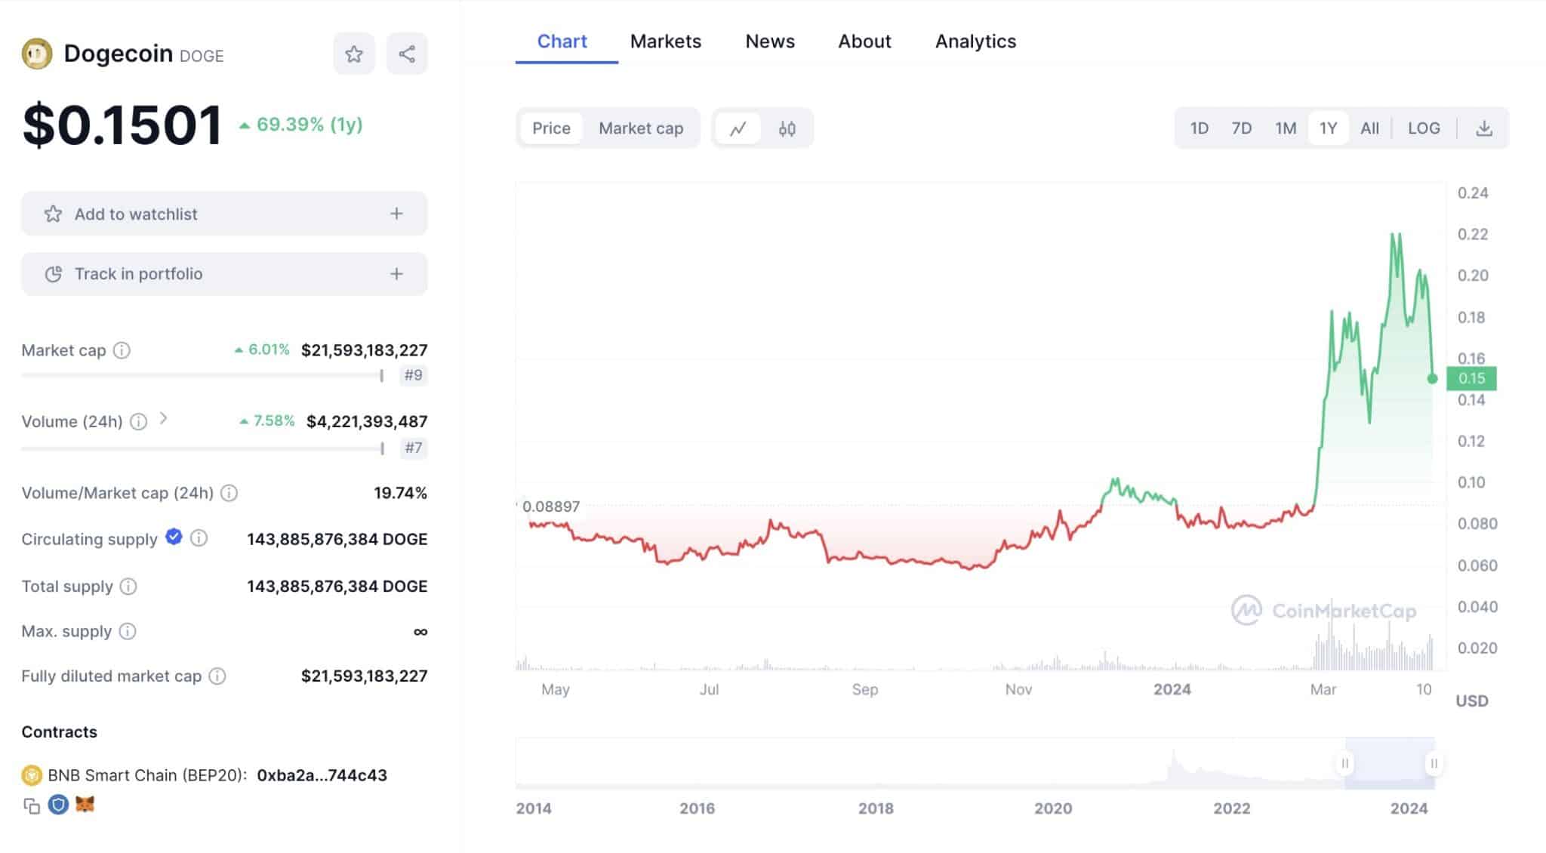Screen dimensions: 1546x853
Task: Toggle the Price chart view
Action: 551,128
